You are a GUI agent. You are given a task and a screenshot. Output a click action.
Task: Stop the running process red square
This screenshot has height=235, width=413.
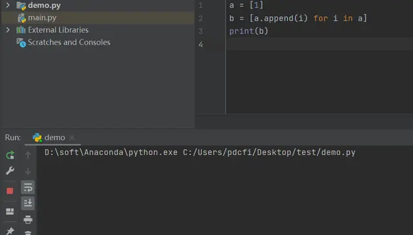click(10, 190)
